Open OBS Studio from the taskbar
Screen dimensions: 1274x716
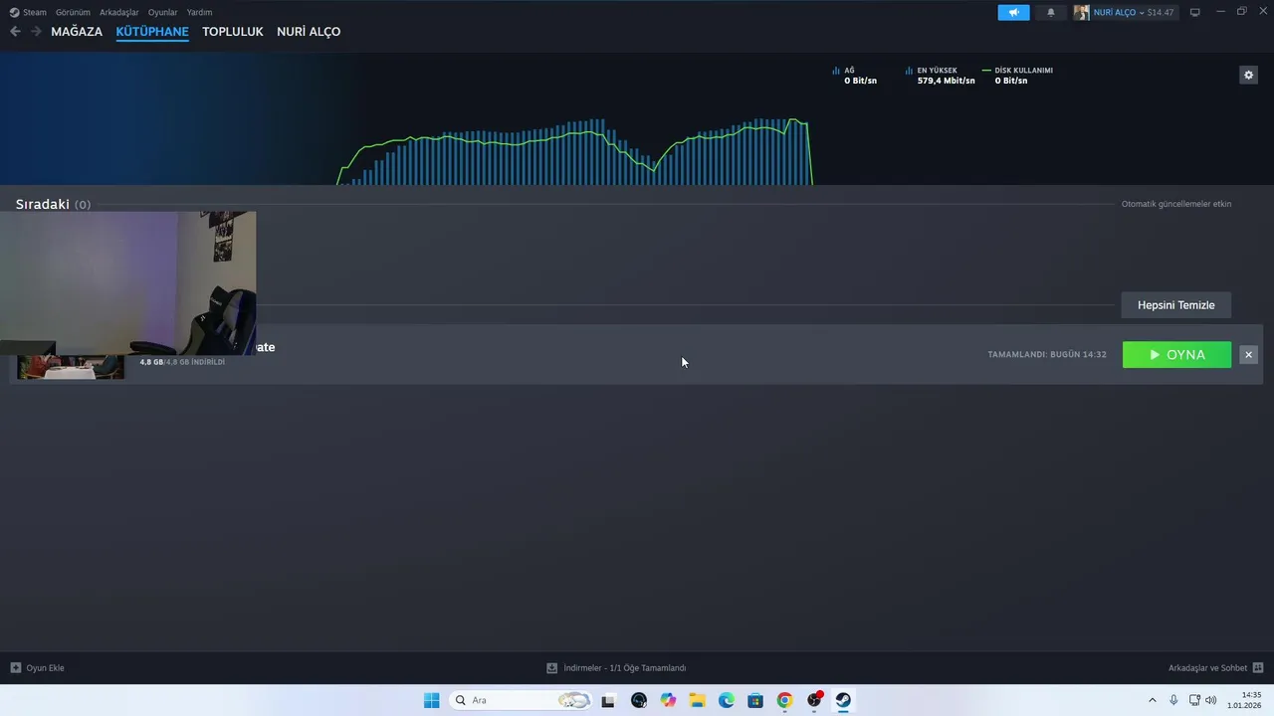814,700
